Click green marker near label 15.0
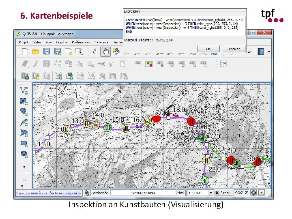Screen dimensions: 292x219 (x=107, y=128)
